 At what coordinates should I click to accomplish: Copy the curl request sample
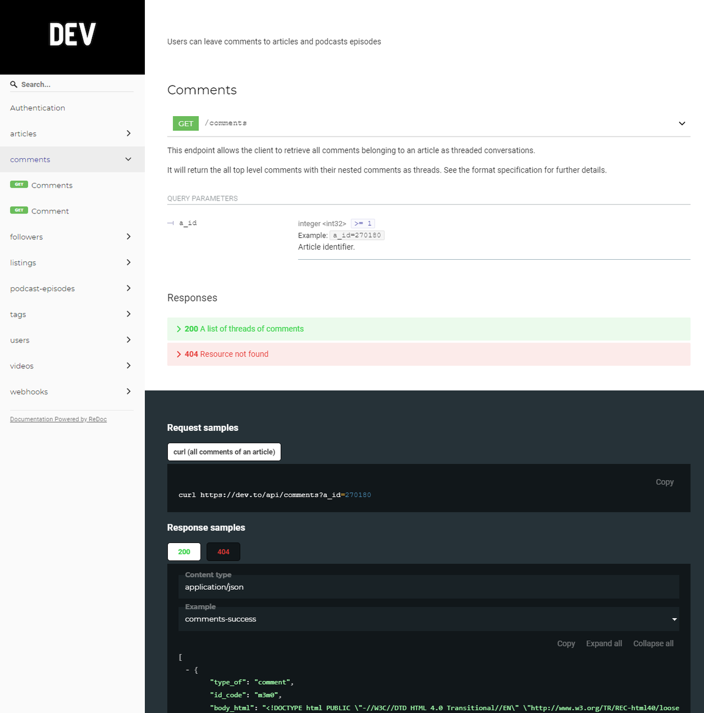pos(664,482)
